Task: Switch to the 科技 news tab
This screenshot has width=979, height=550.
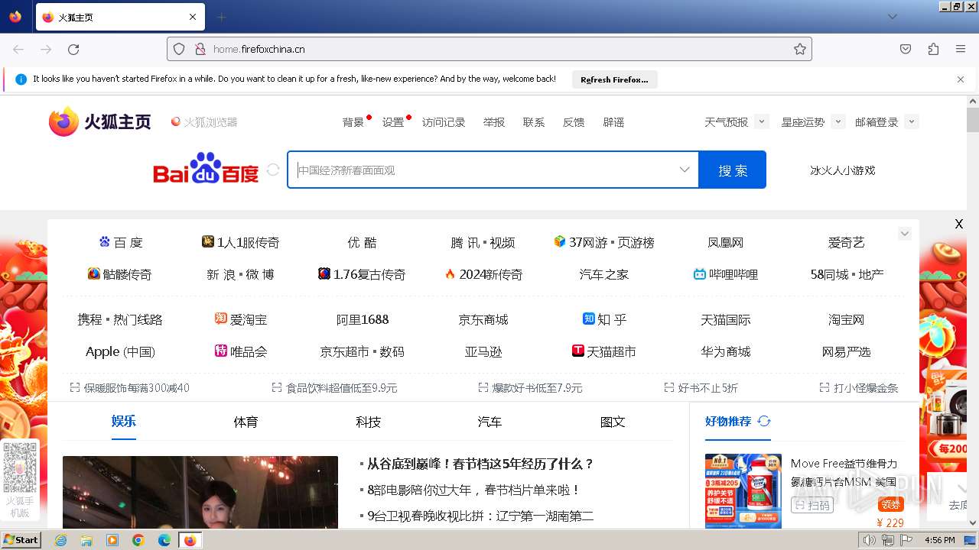Action: 368,422
